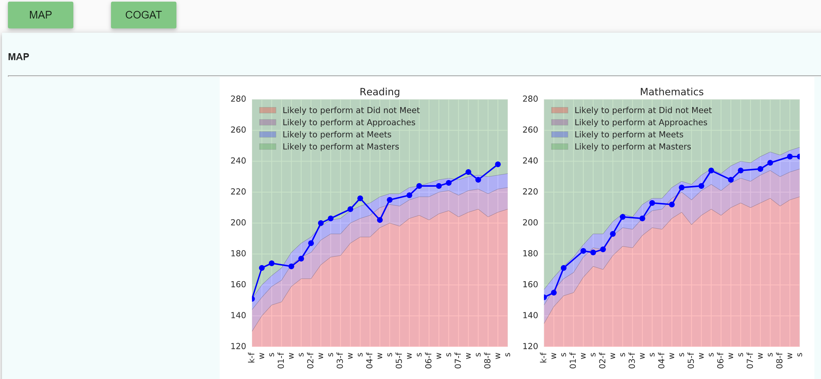Click the first Reading data point at k-f
Image resolution: width=821 pixels, height=379 pixels.
point(252,299)
